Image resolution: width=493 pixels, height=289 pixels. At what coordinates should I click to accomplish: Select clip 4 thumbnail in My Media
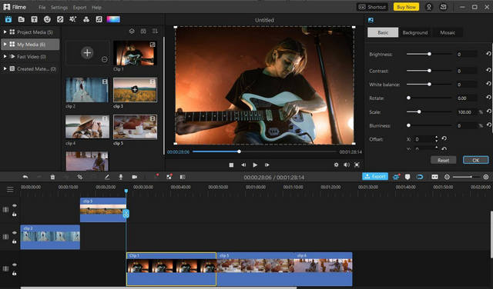tap(87, 127)
